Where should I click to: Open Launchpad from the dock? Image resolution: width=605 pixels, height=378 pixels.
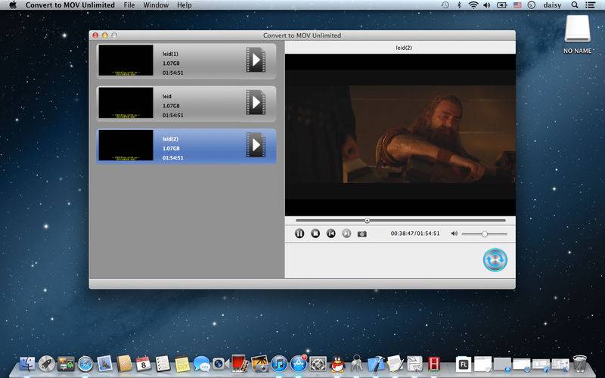(x=46, y=364)
